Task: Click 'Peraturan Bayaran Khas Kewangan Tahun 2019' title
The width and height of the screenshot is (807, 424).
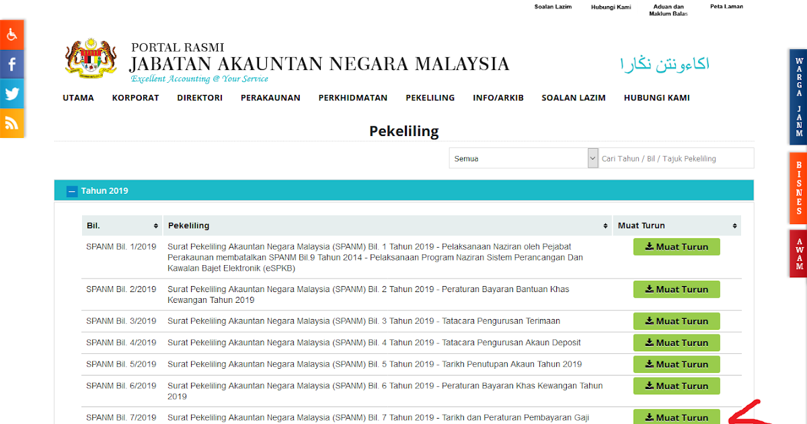Action: [x=385, y=391]
